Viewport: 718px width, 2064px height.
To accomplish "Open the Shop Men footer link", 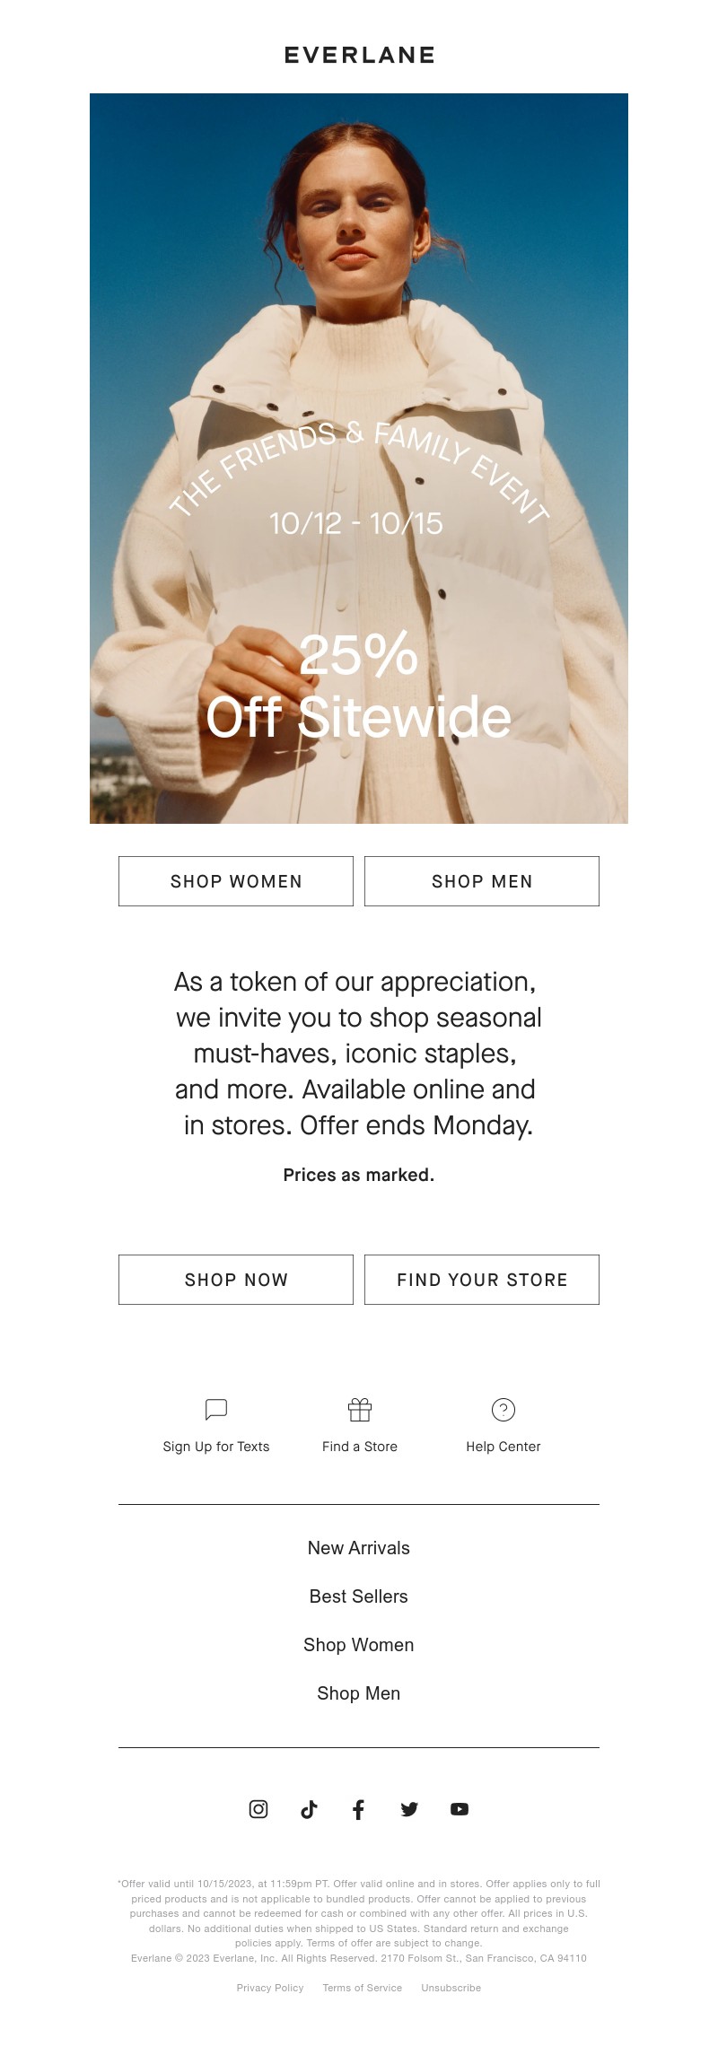I will pyautogui.click(x=359, y=1693).
